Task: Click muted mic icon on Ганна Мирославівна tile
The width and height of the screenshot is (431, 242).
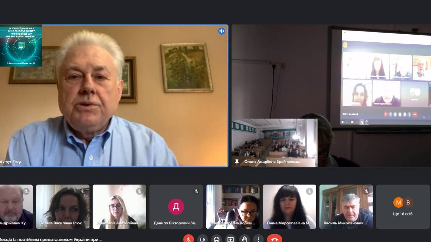Action: [309, 191]
